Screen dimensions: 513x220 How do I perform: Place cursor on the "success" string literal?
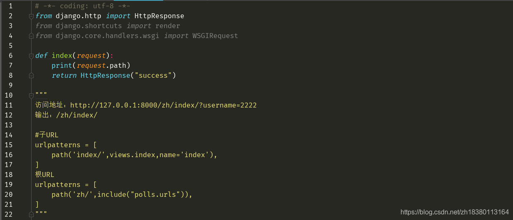[153, 75]
